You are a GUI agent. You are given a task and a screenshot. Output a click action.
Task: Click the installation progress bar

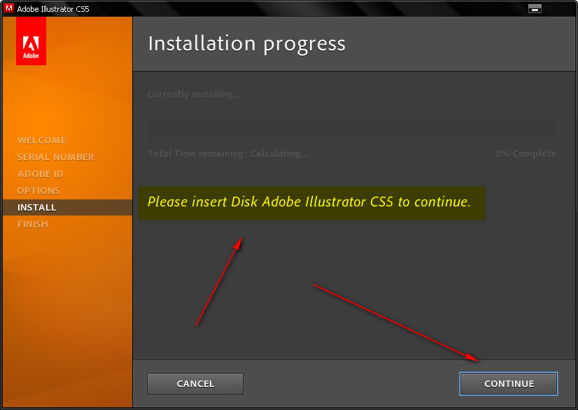tap(352, 130)
